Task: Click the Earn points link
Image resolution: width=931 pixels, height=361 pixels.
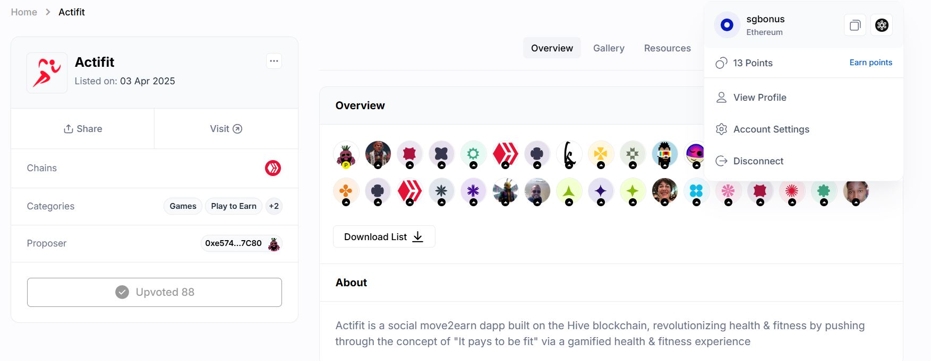Action: click(871, 63)
